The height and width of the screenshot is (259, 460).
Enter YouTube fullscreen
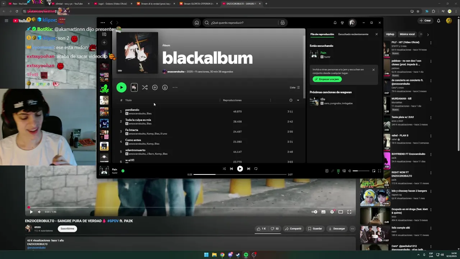click(x=349, y=212)
